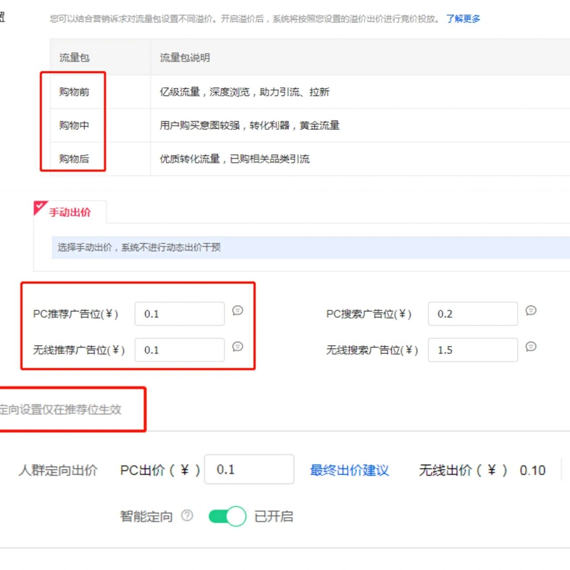Click the 流量包 column header
The image size is (570, 570).
pyautogui.click(x=100, y=57)
